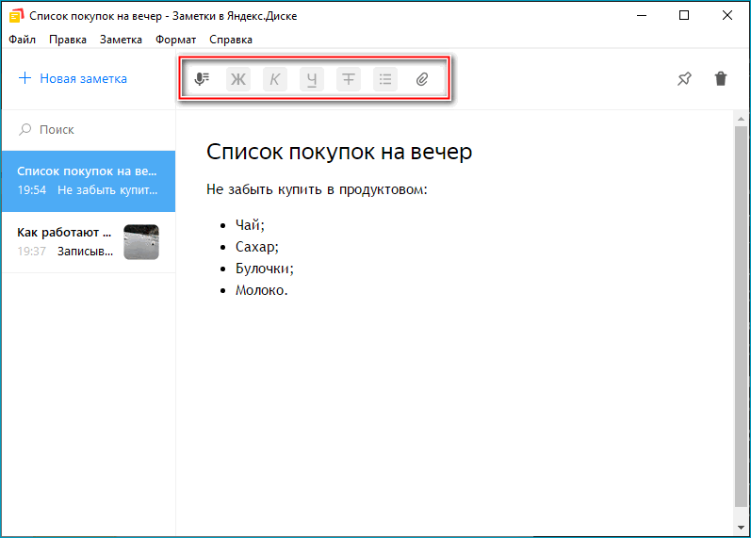This screenshot has width=751, height=538.
Task: Toggle italic formatting (К)
Action: tap(275, 79)
